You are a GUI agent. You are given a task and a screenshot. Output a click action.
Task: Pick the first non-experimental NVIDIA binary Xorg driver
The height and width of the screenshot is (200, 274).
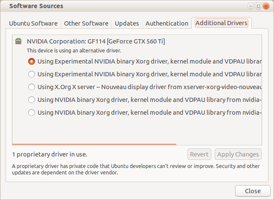(x=32, y=100)
